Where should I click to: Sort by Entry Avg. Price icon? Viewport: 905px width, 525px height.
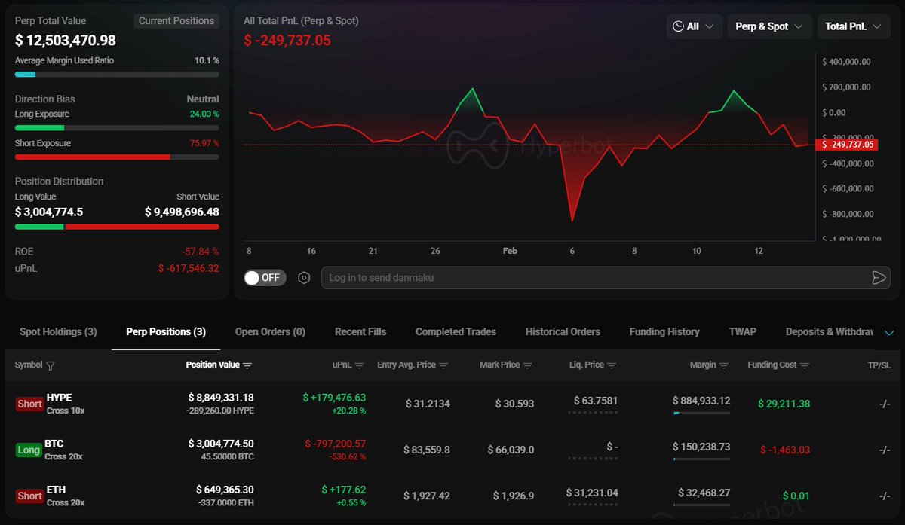click(x=443, y=365)
